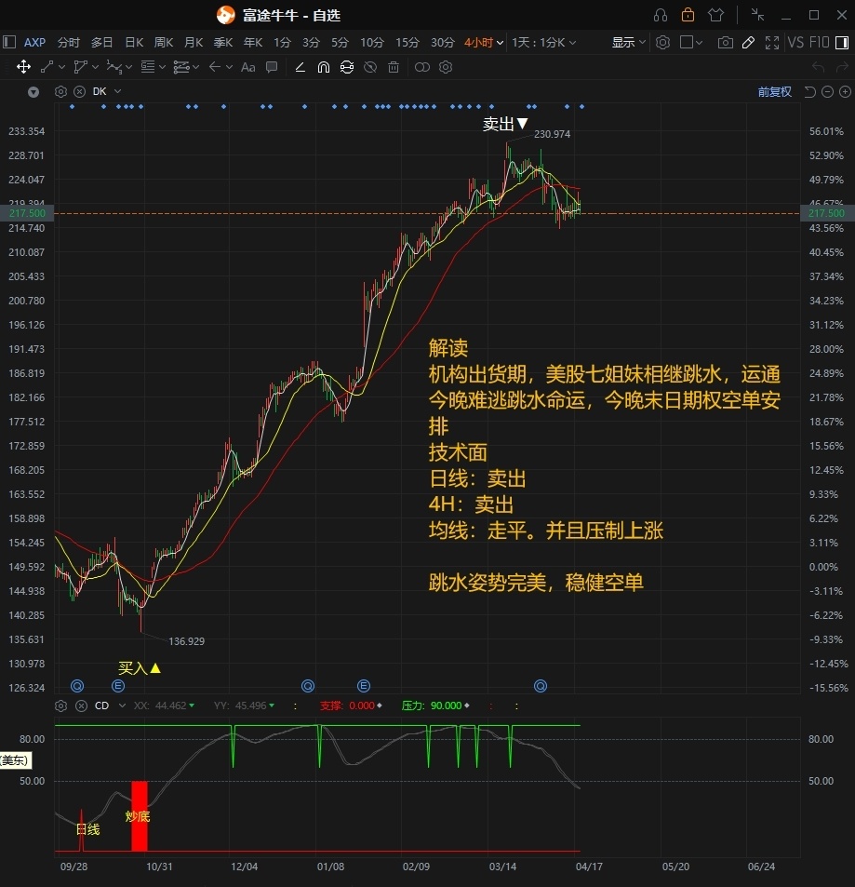
Task: Toggle drawings visibility eye icon
Action: click(x=370, y=67)
